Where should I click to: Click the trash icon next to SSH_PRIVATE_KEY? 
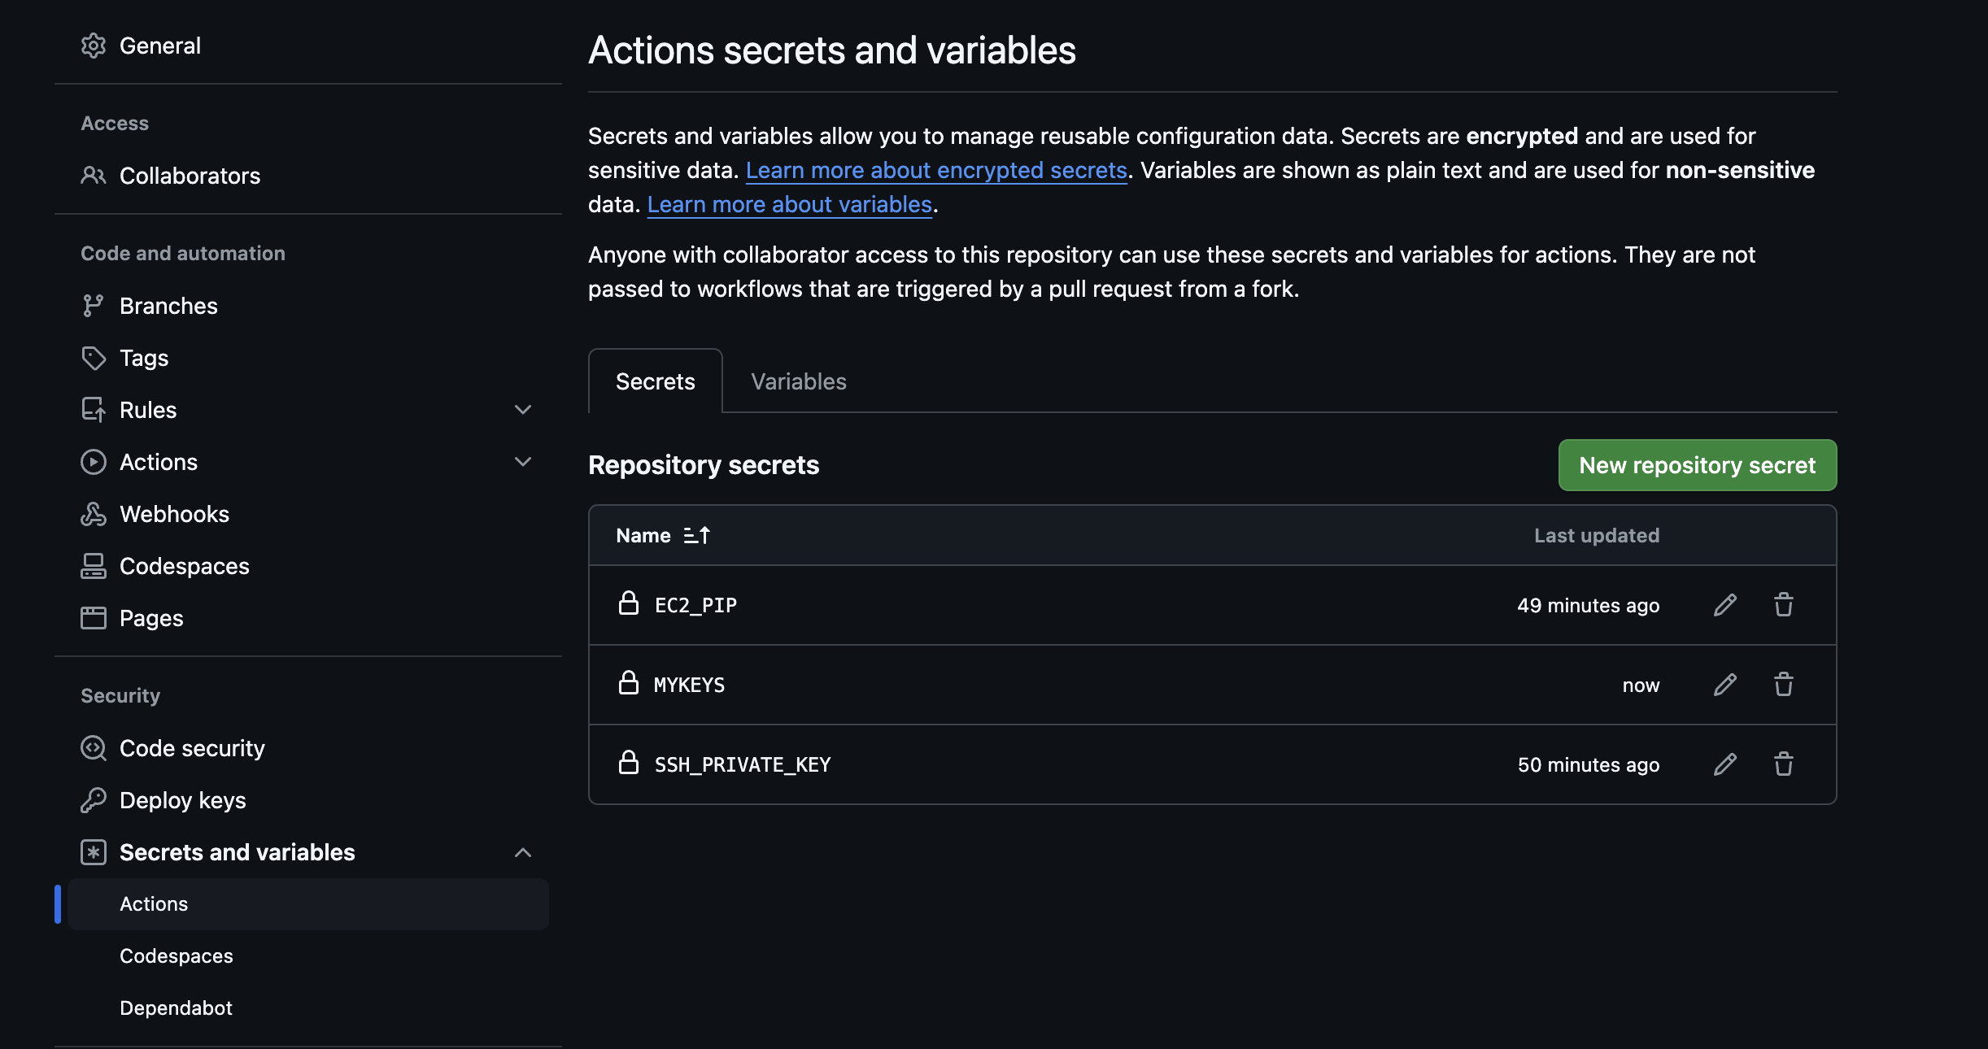pos(1783,764)
